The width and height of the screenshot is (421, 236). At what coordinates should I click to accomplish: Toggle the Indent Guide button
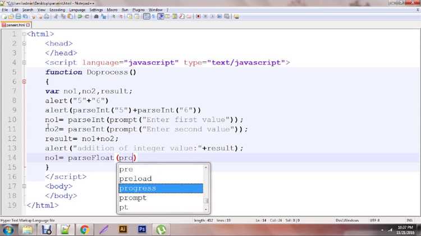(x=161, y=17)
